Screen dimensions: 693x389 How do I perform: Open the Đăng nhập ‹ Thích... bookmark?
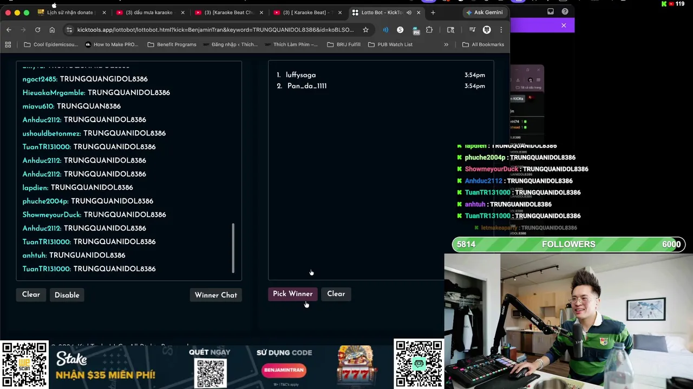230,44
